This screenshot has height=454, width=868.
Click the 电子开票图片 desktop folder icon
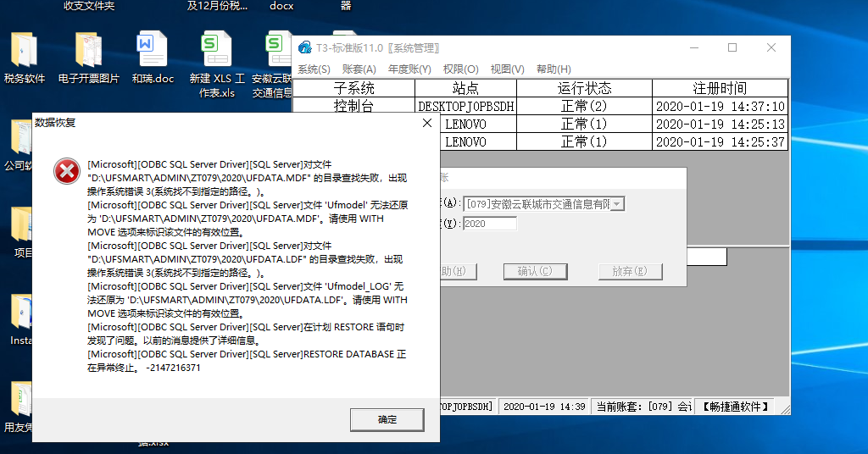(88, 57)
